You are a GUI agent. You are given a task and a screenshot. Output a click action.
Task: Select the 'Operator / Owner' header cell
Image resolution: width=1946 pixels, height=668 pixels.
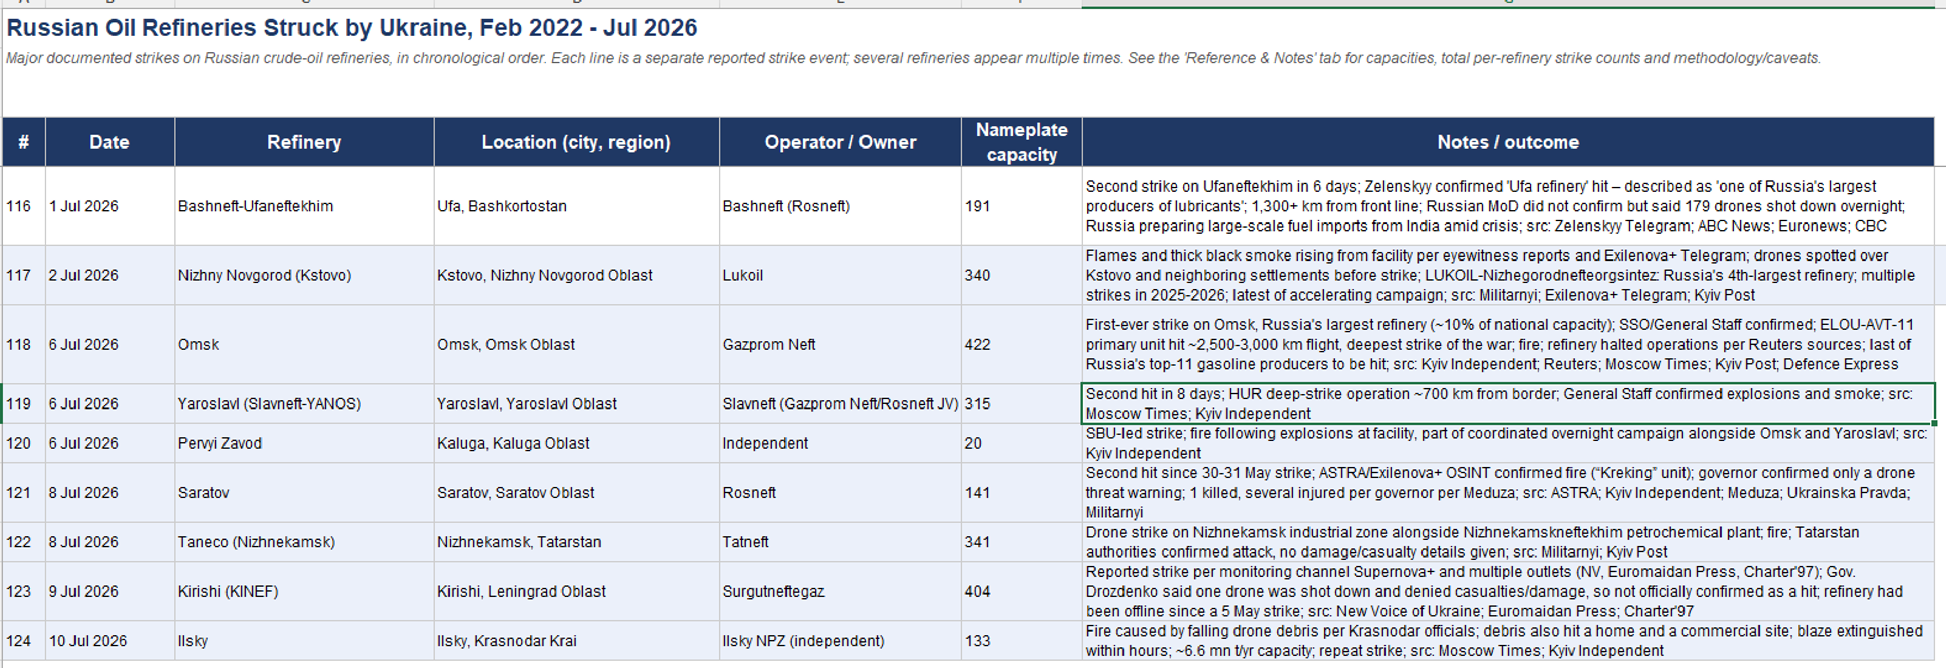(840, 142)
